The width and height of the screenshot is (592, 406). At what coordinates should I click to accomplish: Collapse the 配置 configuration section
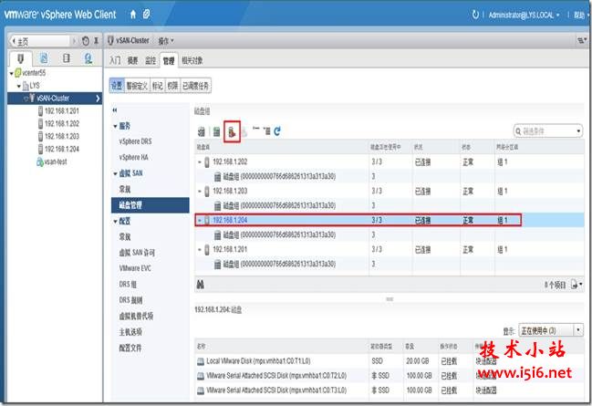click(115, 222)
